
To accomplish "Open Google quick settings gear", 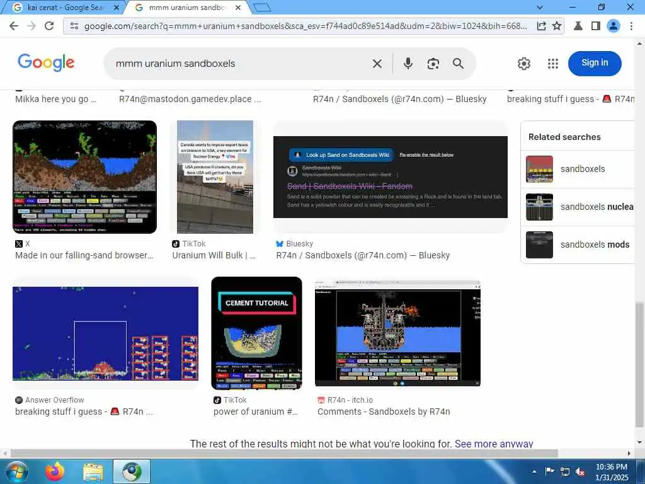I will pyautogui.click(x=523, y=64).
